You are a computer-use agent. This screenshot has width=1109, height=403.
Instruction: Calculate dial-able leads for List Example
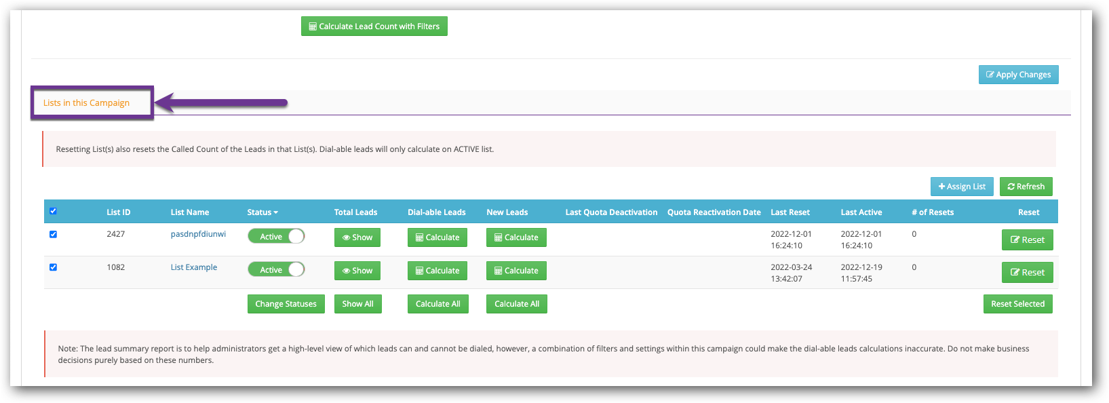(437, 271)
